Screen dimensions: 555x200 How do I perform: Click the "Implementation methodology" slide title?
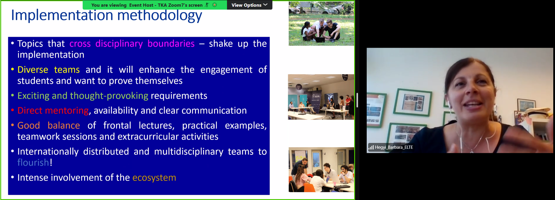(x=107, y=16)
